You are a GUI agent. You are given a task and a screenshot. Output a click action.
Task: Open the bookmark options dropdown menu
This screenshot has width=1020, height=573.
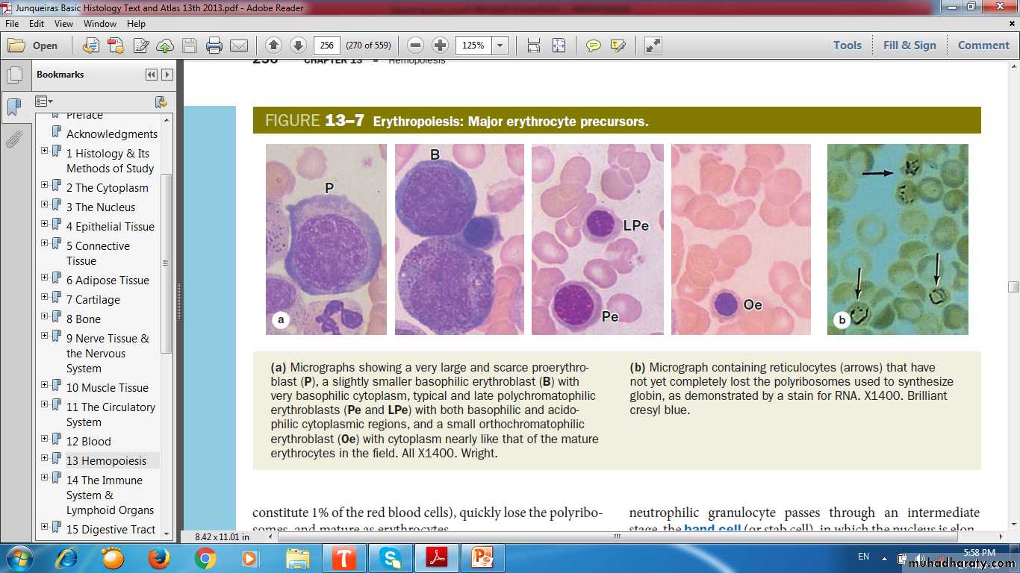[x=44, y=101]
